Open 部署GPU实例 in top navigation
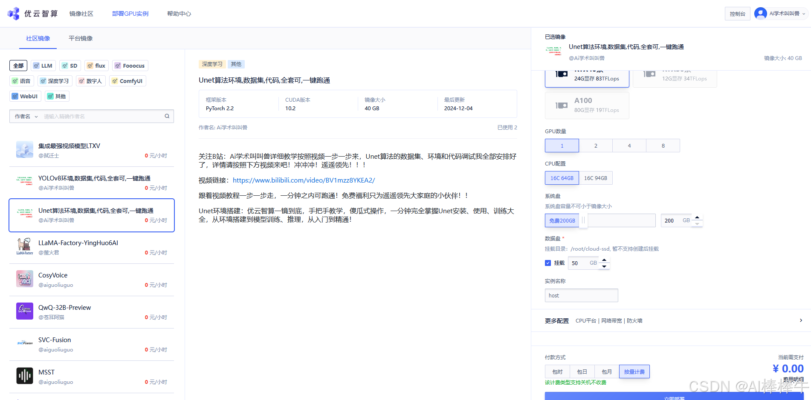Image resolution: width=811 pixels, height=400 pixels. tap(130, 14)
